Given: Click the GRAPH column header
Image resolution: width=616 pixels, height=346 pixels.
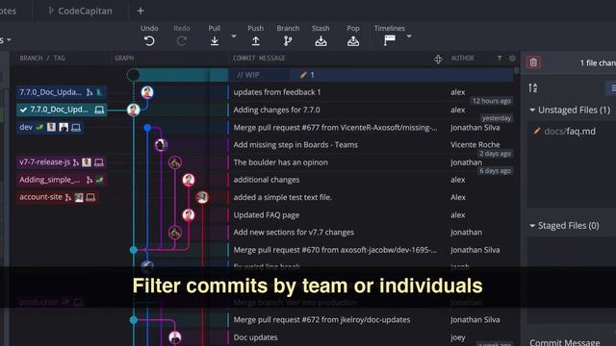Looking at the screenshot, I should [124, 58].
